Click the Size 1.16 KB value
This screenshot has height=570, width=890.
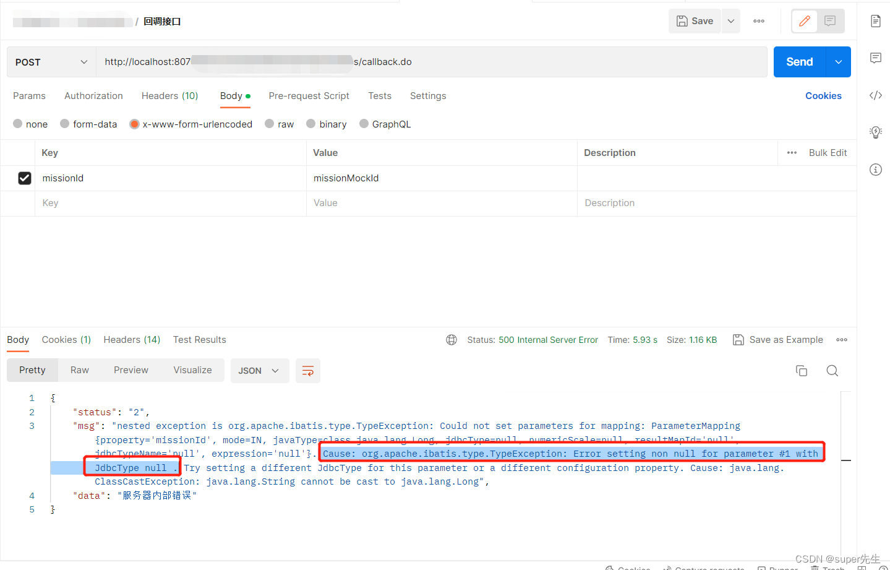tap(703, 340)
